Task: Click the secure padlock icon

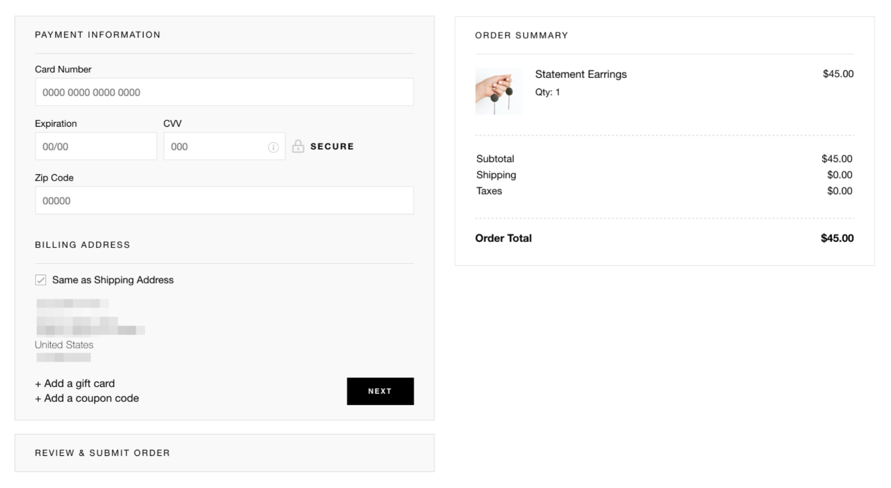Action: point(298,146)
